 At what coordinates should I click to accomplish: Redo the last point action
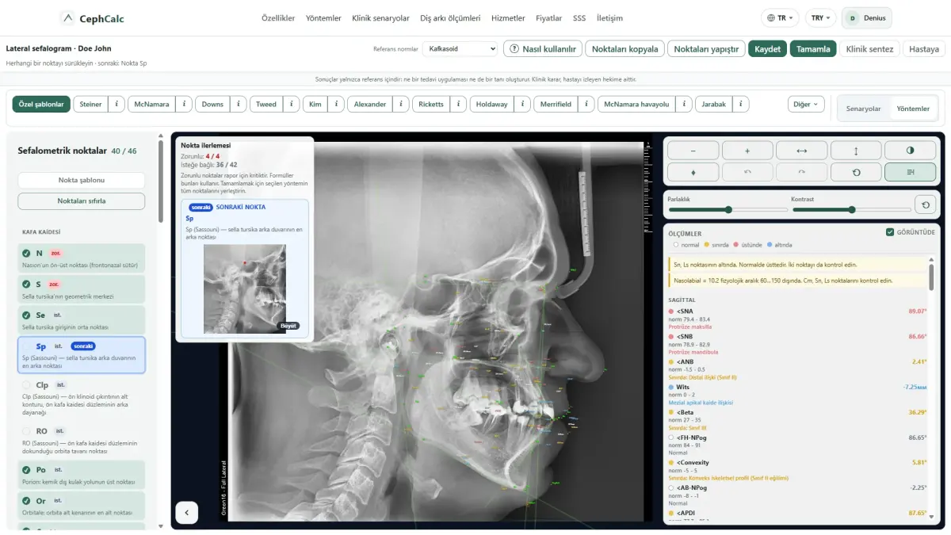802,172
